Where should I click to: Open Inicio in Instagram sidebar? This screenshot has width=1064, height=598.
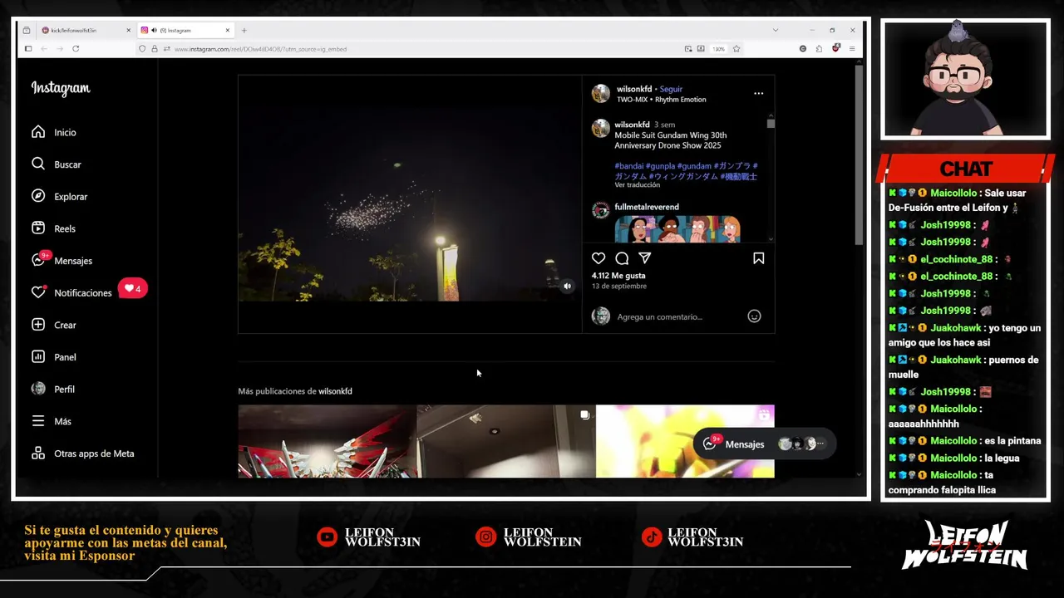[54, 132]
